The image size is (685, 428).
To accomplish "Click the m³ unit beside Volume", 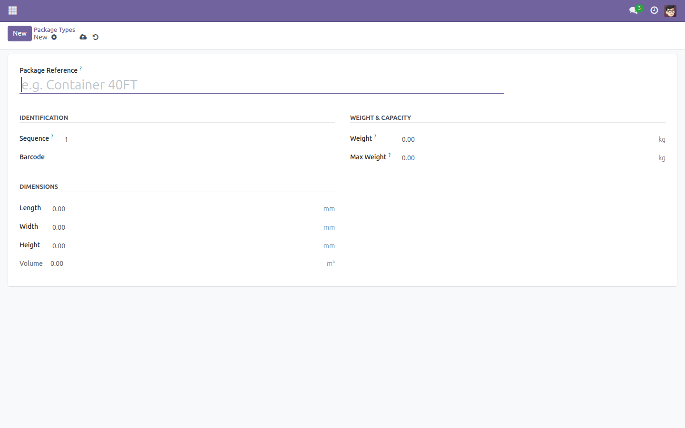I will point(331,263).
